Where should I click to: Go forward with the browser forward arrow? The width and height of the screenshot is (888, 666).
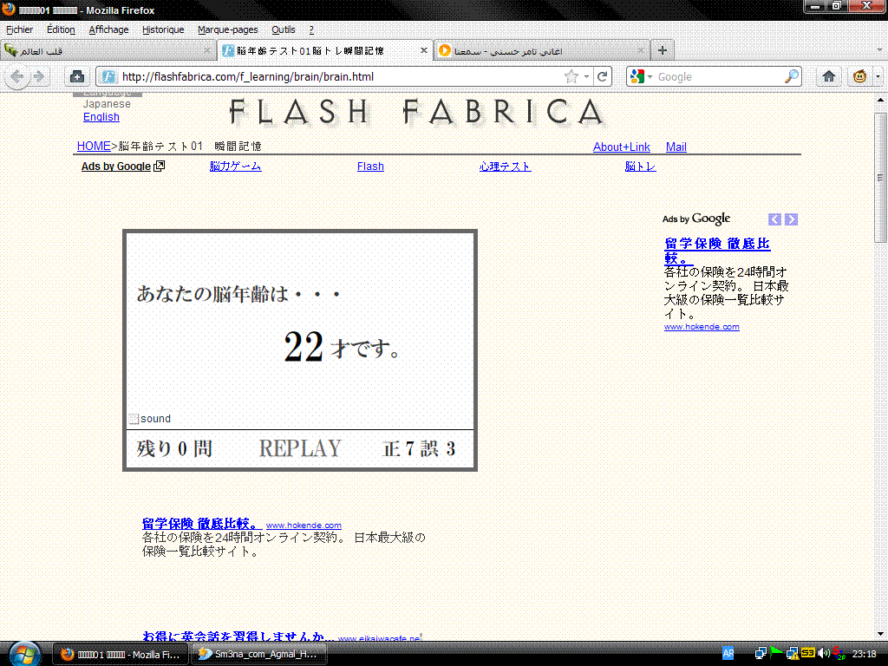pos(38,76)
